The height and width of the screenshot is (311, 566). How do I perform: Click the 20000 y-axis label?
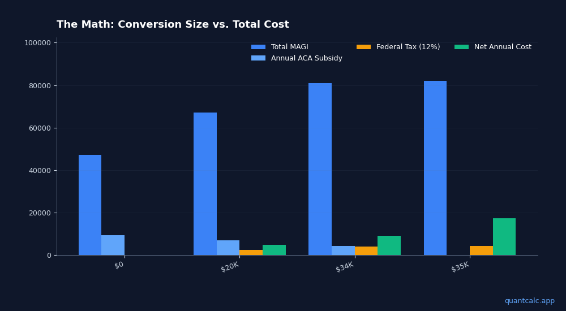pos(40,213)
